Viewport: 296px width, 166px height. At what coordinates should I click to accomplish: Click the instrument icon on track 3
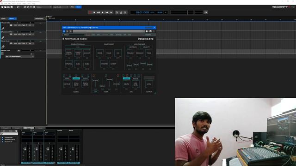(3, 47)
